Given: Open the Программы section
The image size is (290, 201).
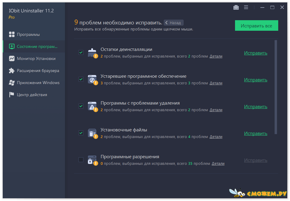Looking at the screenshot, I should pos(34,34).
